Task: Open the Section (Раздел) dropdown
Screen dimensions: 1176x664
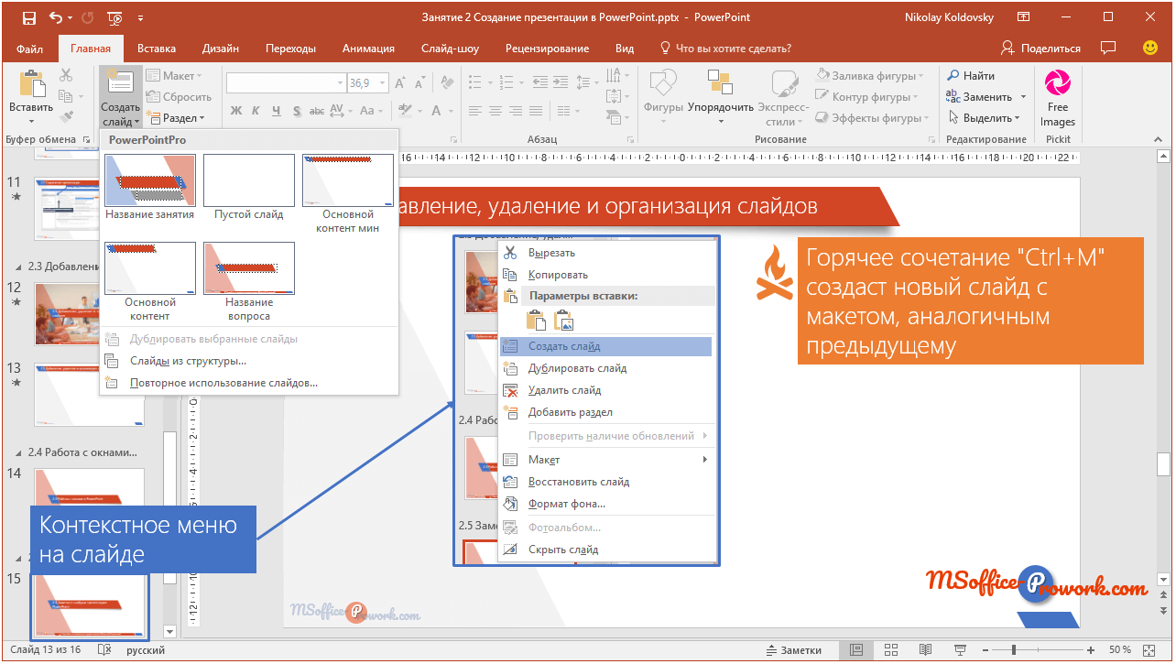Action: point(177,118)
